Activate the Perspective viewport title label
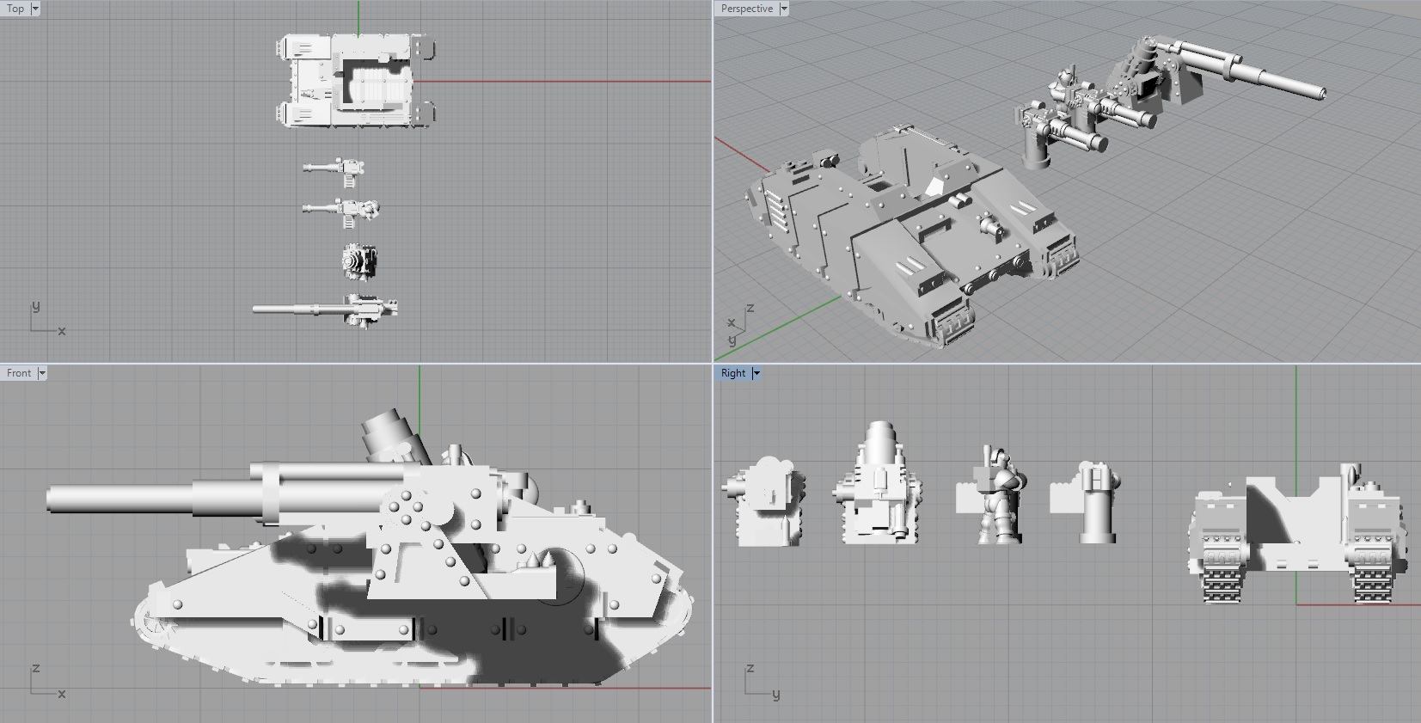This screenshot has height=723, width=1421. tap(746, 9)
